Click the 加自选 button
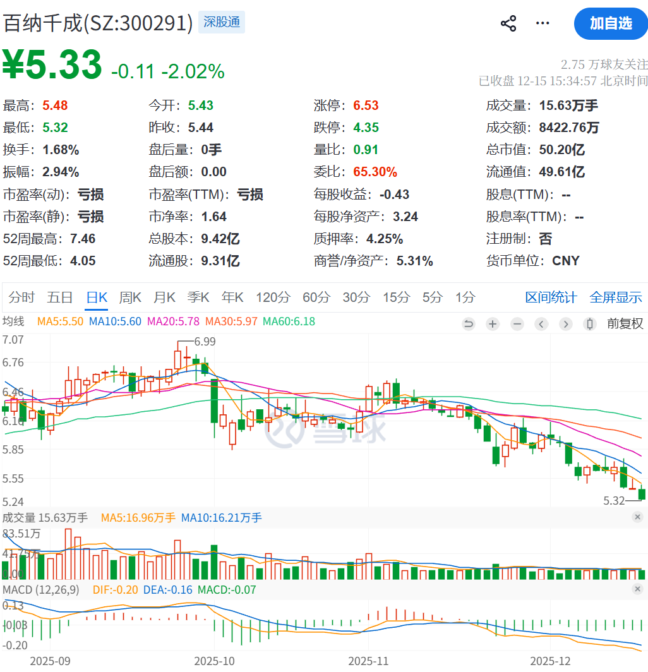The width and height of the screenshot is (648, 672). (611, 24)
